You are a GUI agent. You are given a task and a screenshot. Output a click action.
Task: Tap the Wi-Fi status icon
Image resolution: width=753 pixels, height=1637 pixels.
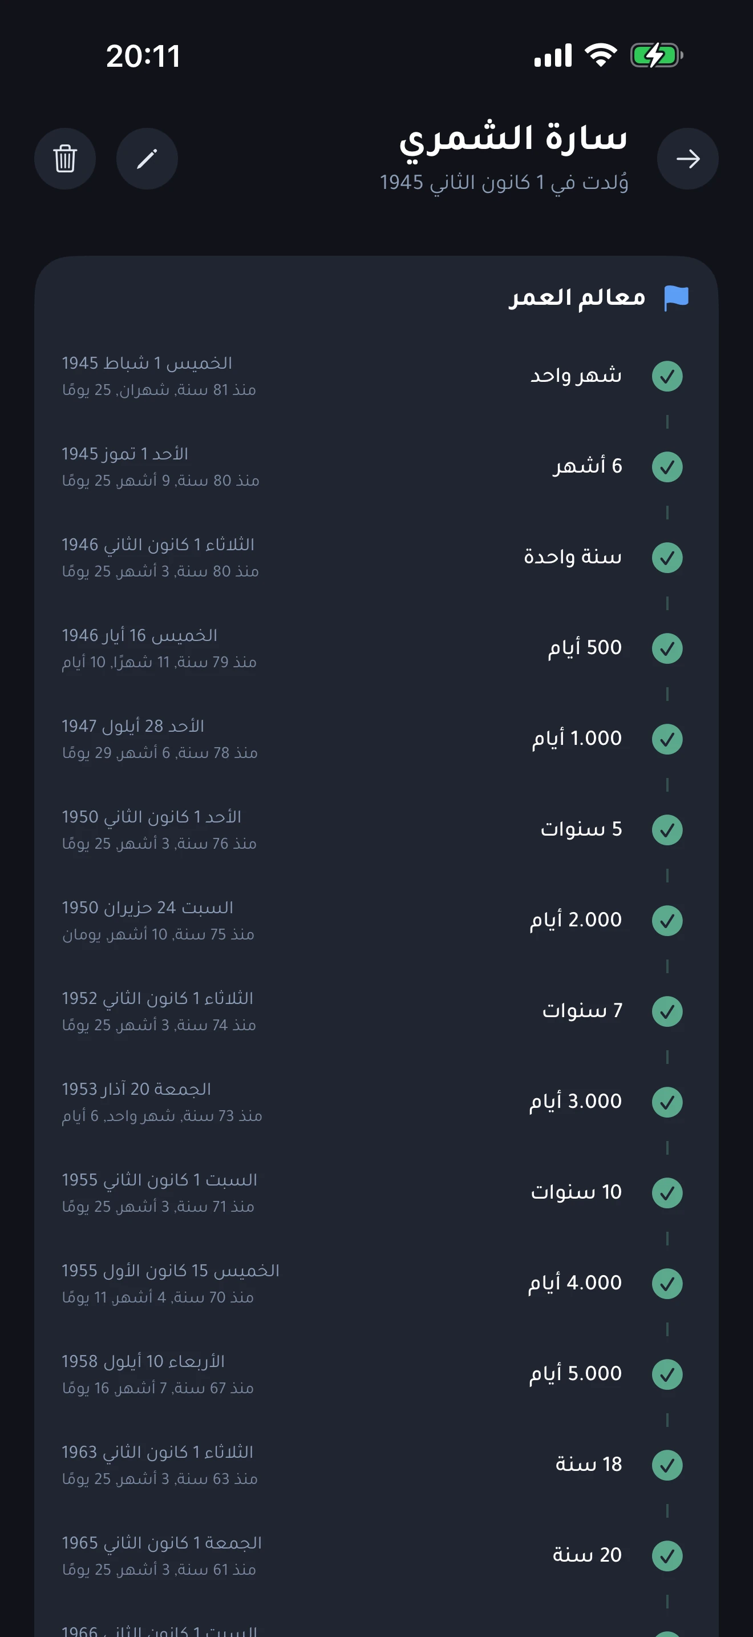[601, 55]
